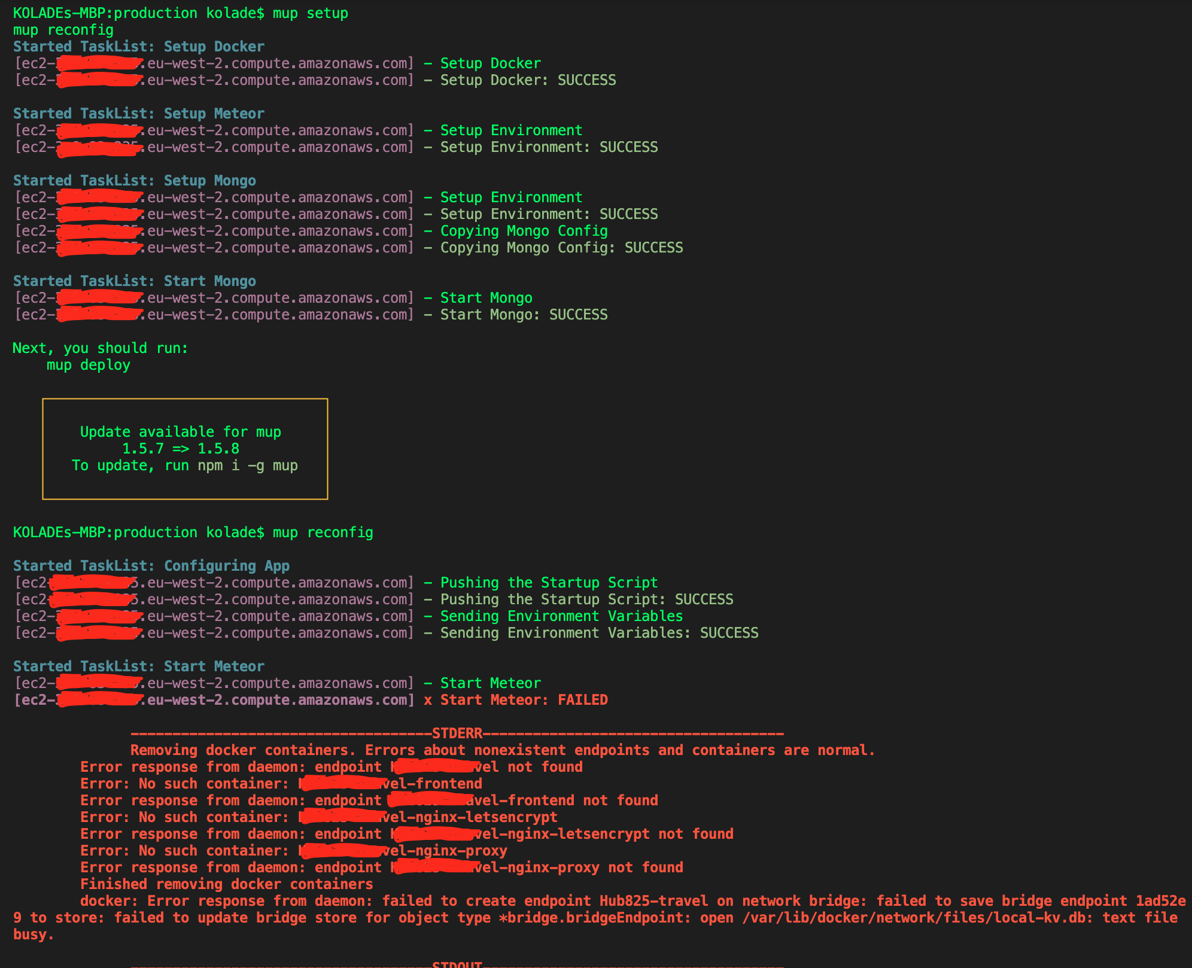Click 'Update available for mup' notice
This screenshot has width=1192, height=968.
tap(181, 432)
